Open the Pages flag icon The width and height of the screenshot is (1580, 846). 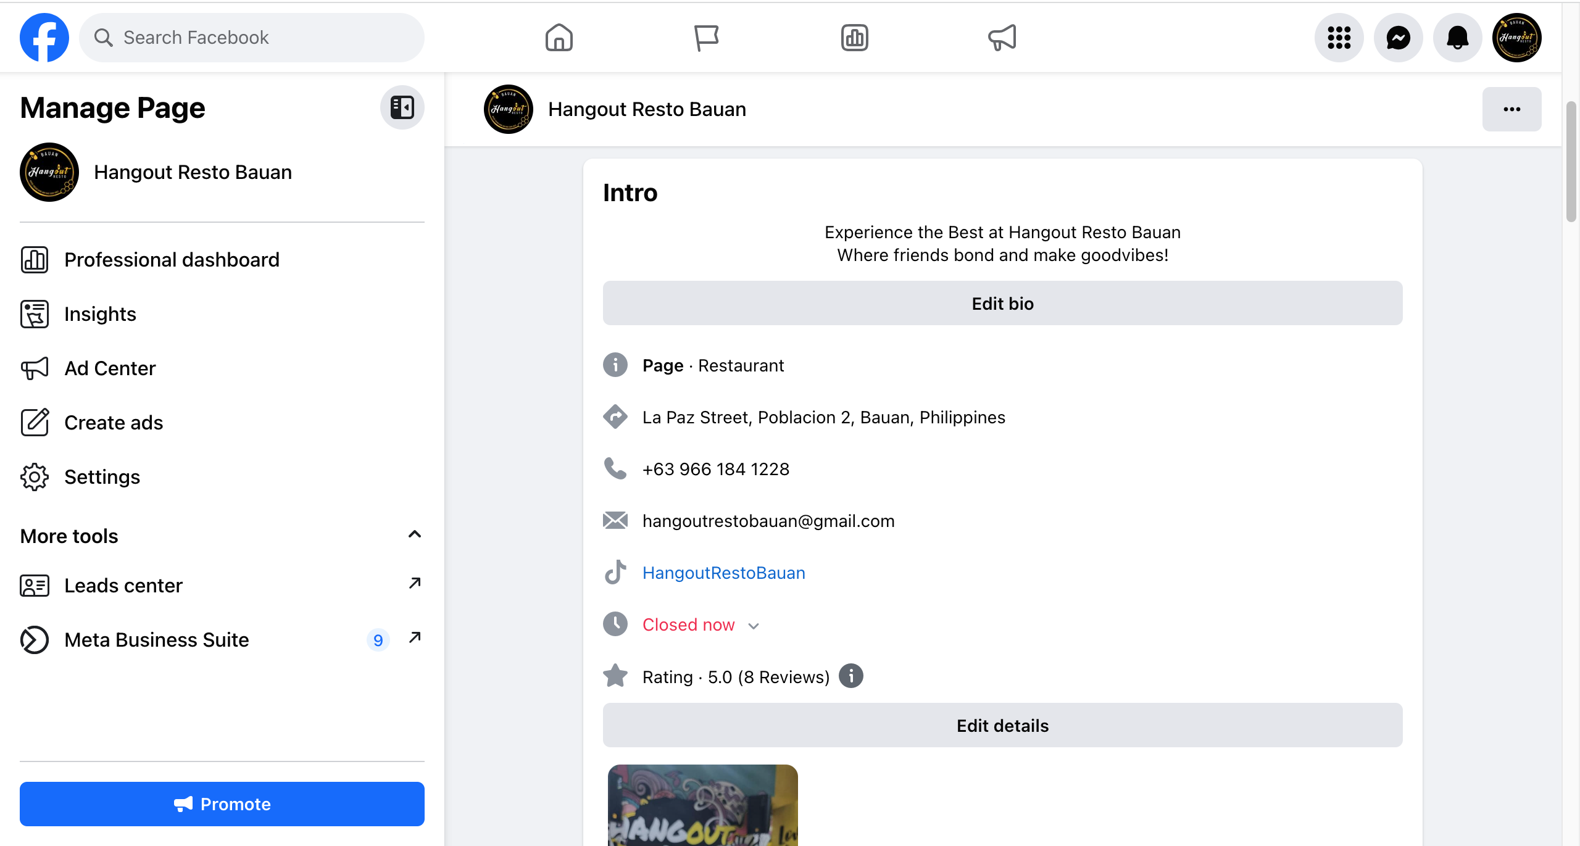tap(707, 38)
